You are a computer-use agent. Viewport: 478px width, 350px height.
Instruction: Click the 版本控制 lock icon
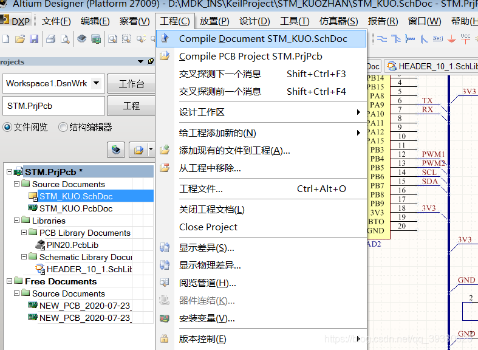[165, 338]
